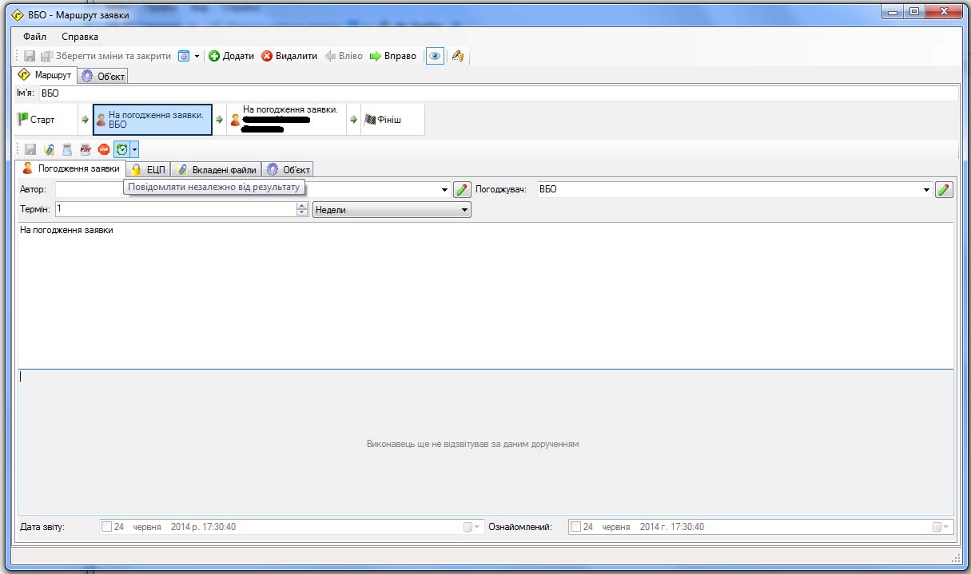
Task: Switch to the Вкладені файли tab
Action: tap(216, 169)
